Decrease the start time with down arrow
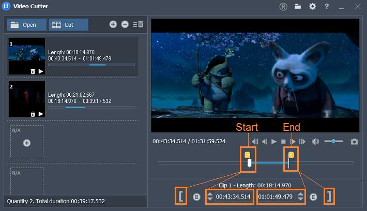 [x=210, y=199]
